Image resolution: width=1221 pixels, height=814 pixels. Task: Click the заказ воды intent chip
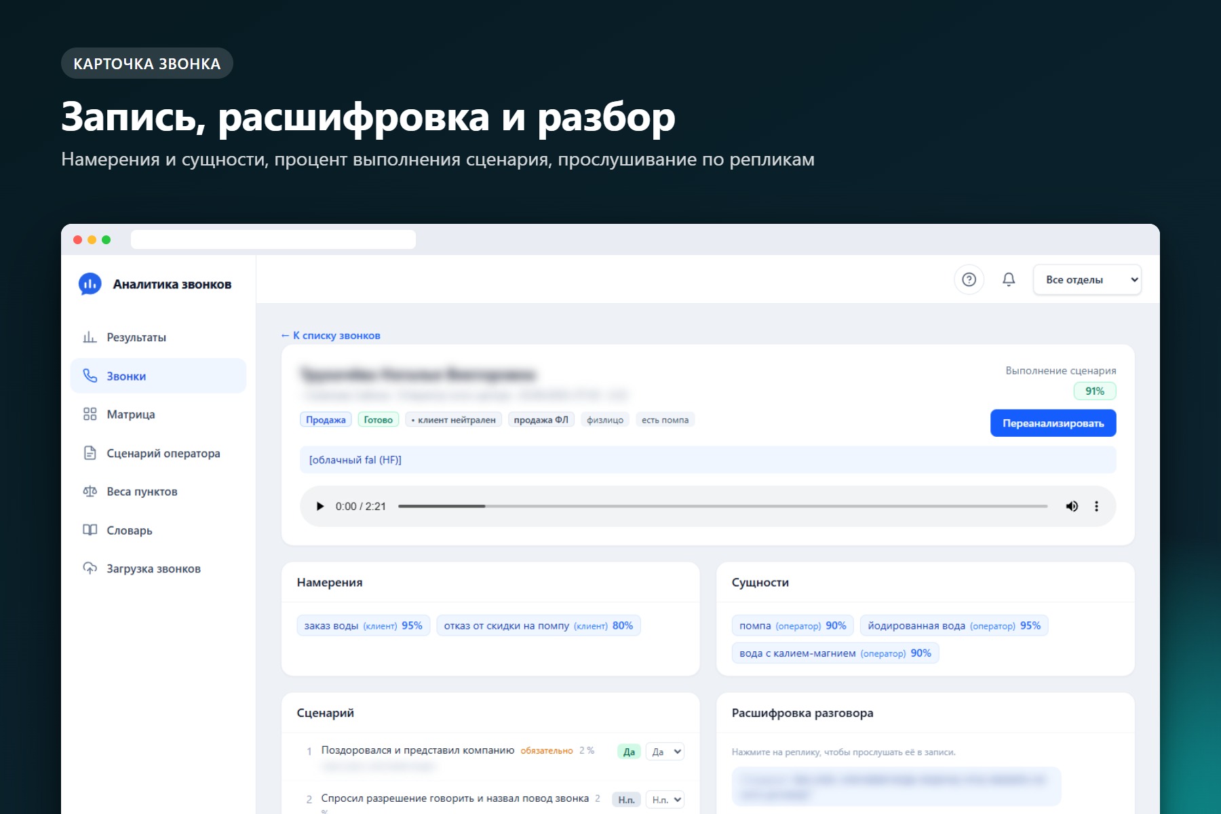[363, 625]
